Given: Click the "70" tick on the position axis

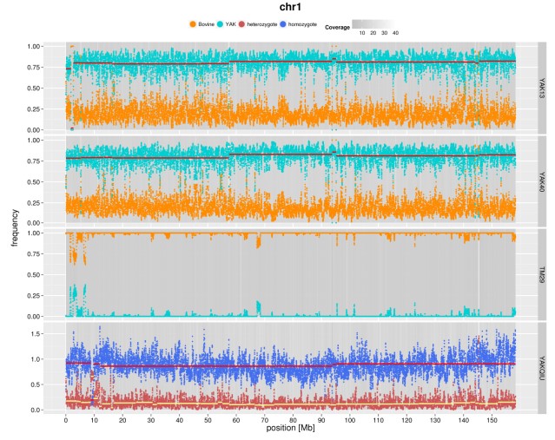Looking at the screenshot, I should [x=265, y=420].
